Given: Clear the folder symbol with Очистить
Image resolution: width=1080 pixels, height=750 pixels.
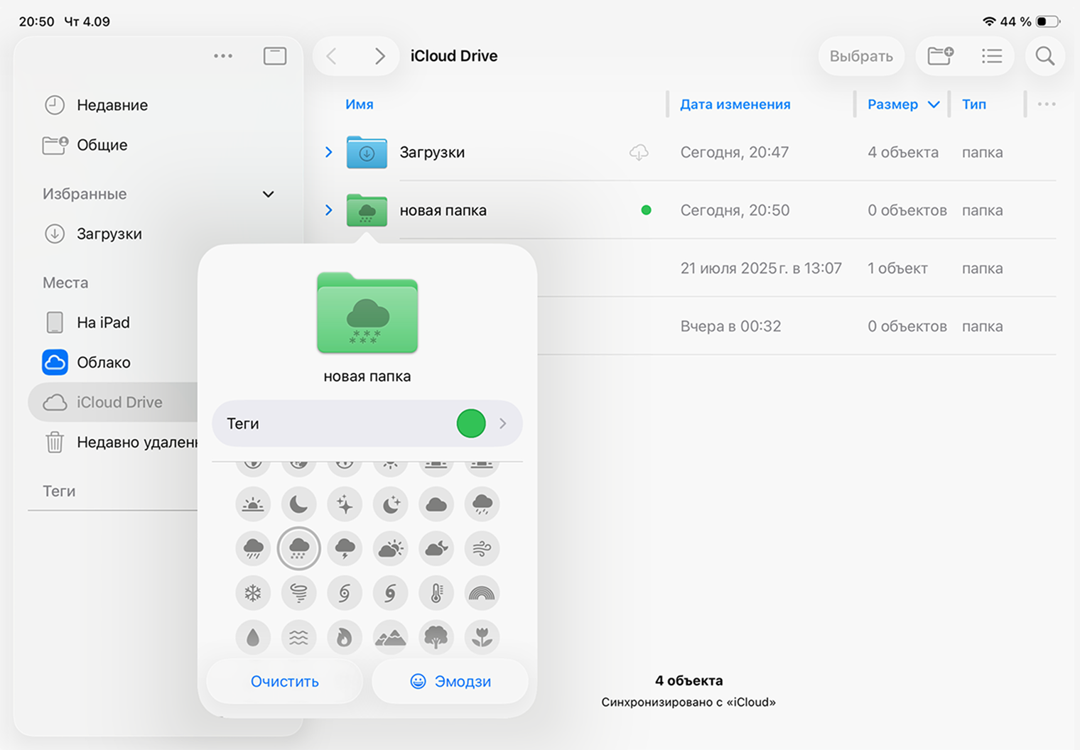Looking at the screenshot, I should pyautogui.click(x=284, y=681).
